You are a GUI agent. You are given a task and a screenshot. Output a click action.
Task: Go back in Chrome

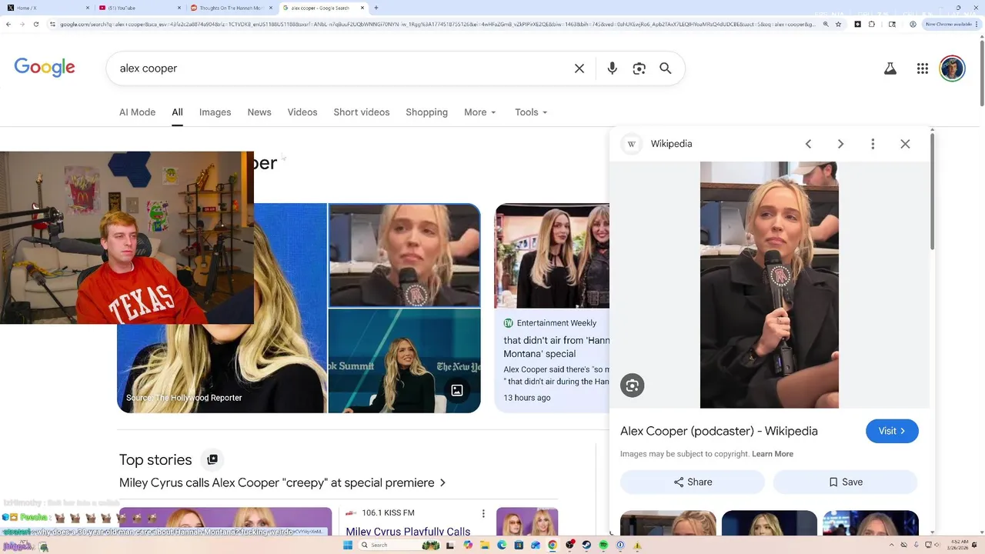pos(8,24)
